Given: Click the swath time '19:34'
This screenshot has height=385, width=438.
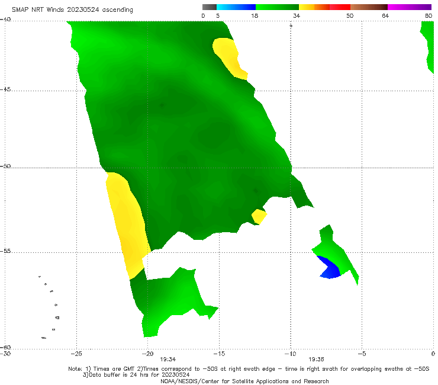Looking at the screenshot, I should [168, 360].
